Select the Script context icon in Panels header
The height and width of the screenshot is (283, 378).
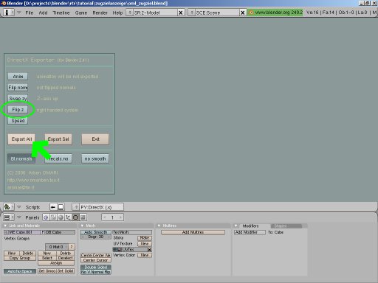53,217
